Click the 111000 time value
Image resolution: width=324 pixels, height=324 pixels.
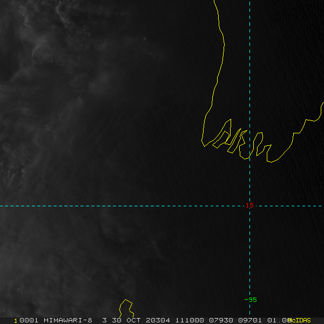click(190, 320)
